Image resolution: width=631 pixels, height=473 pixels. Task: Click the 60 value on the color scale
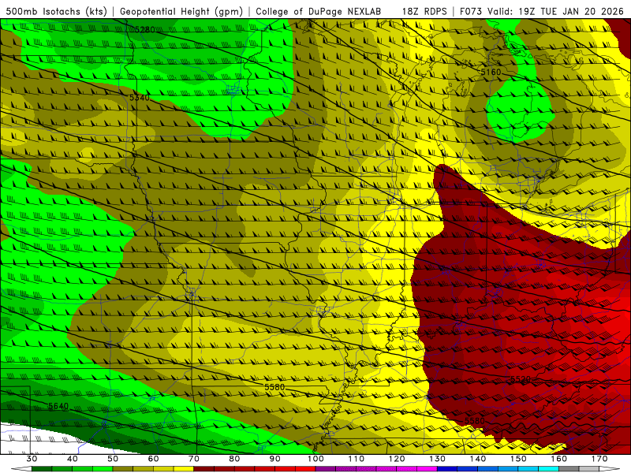[153, 459]
